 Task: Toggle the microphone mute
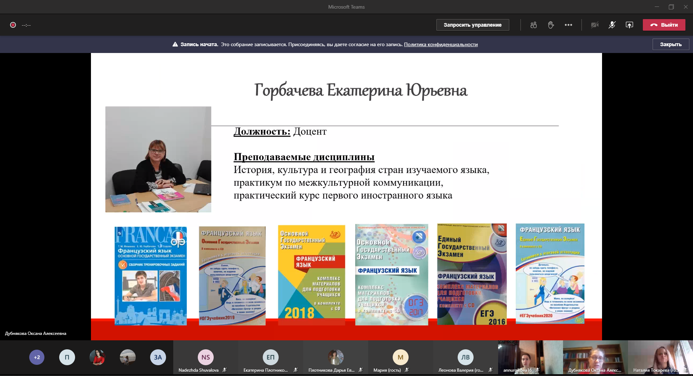[x=612, y=25]
